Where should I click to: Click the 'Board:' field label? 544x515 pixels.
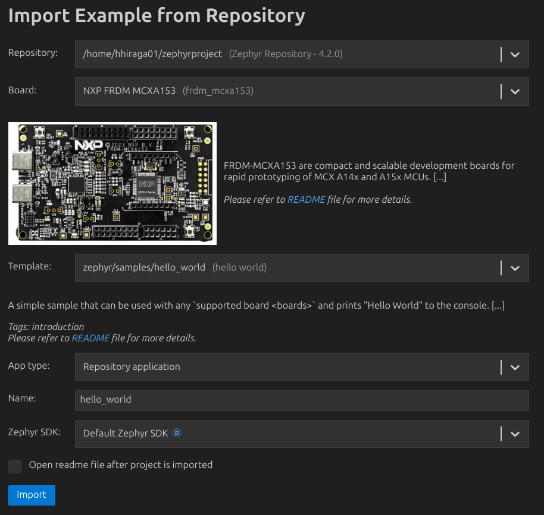[x=22, y=90]
